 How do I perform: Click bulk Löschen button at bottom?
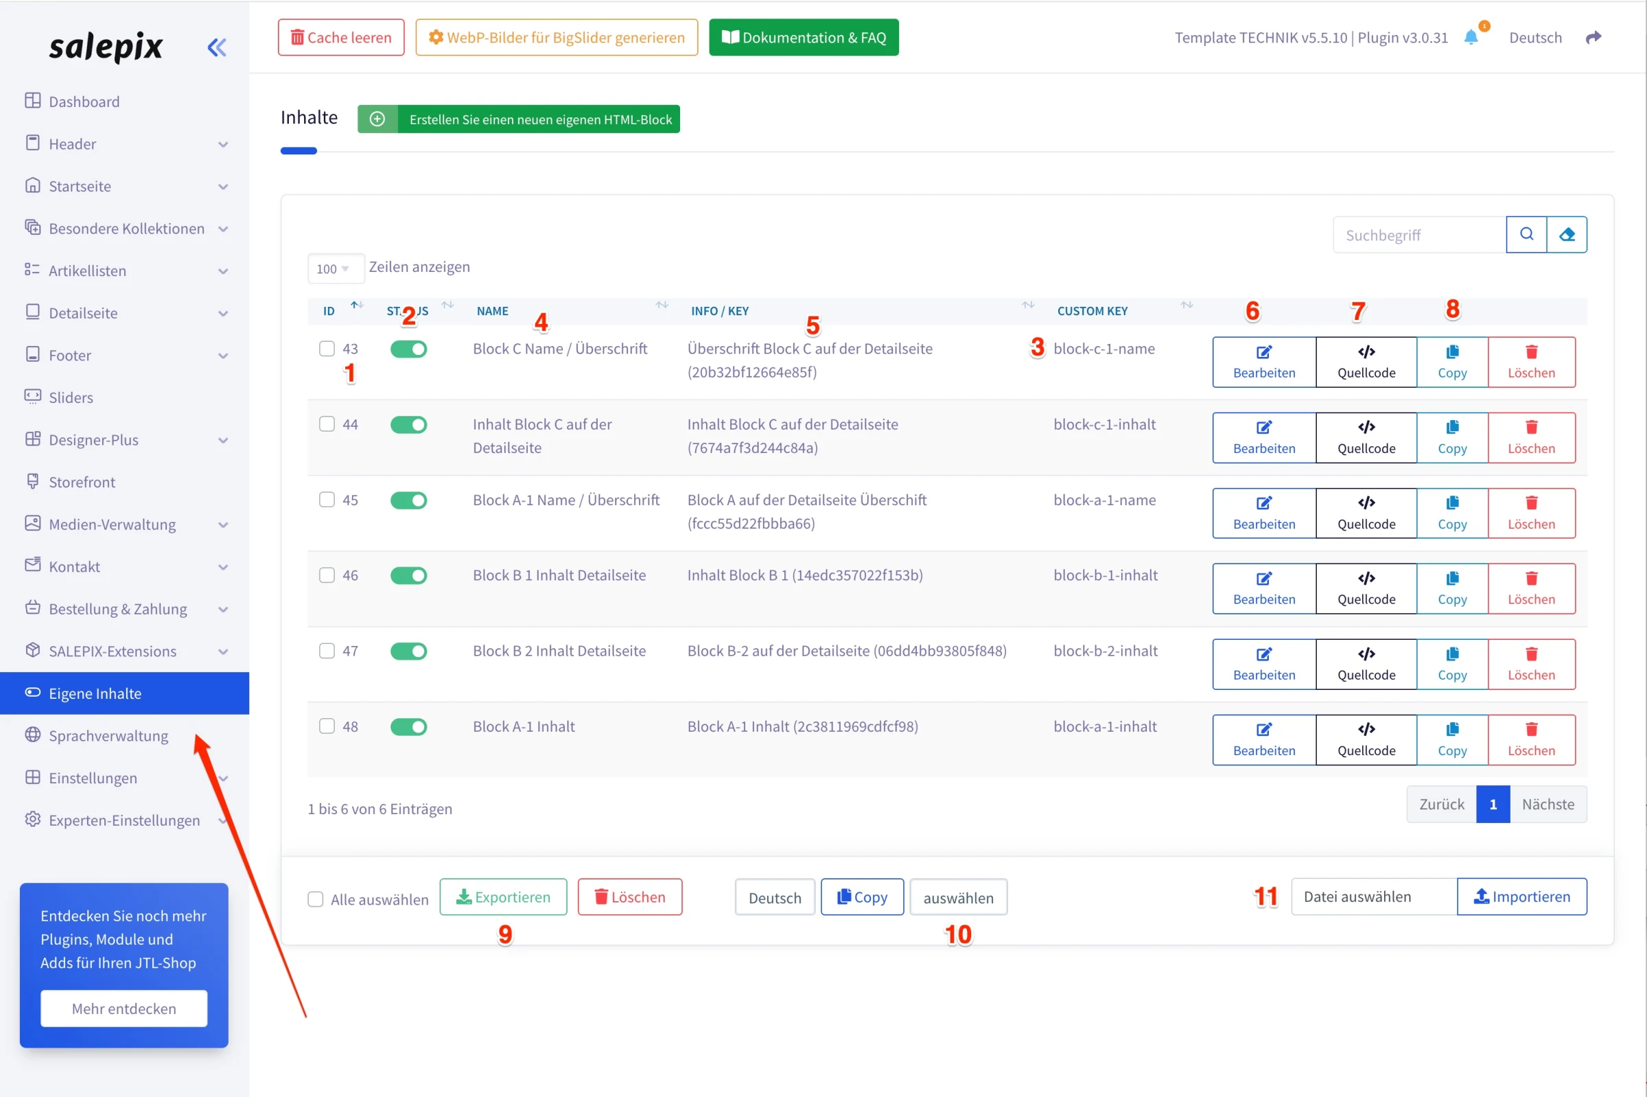630,897
